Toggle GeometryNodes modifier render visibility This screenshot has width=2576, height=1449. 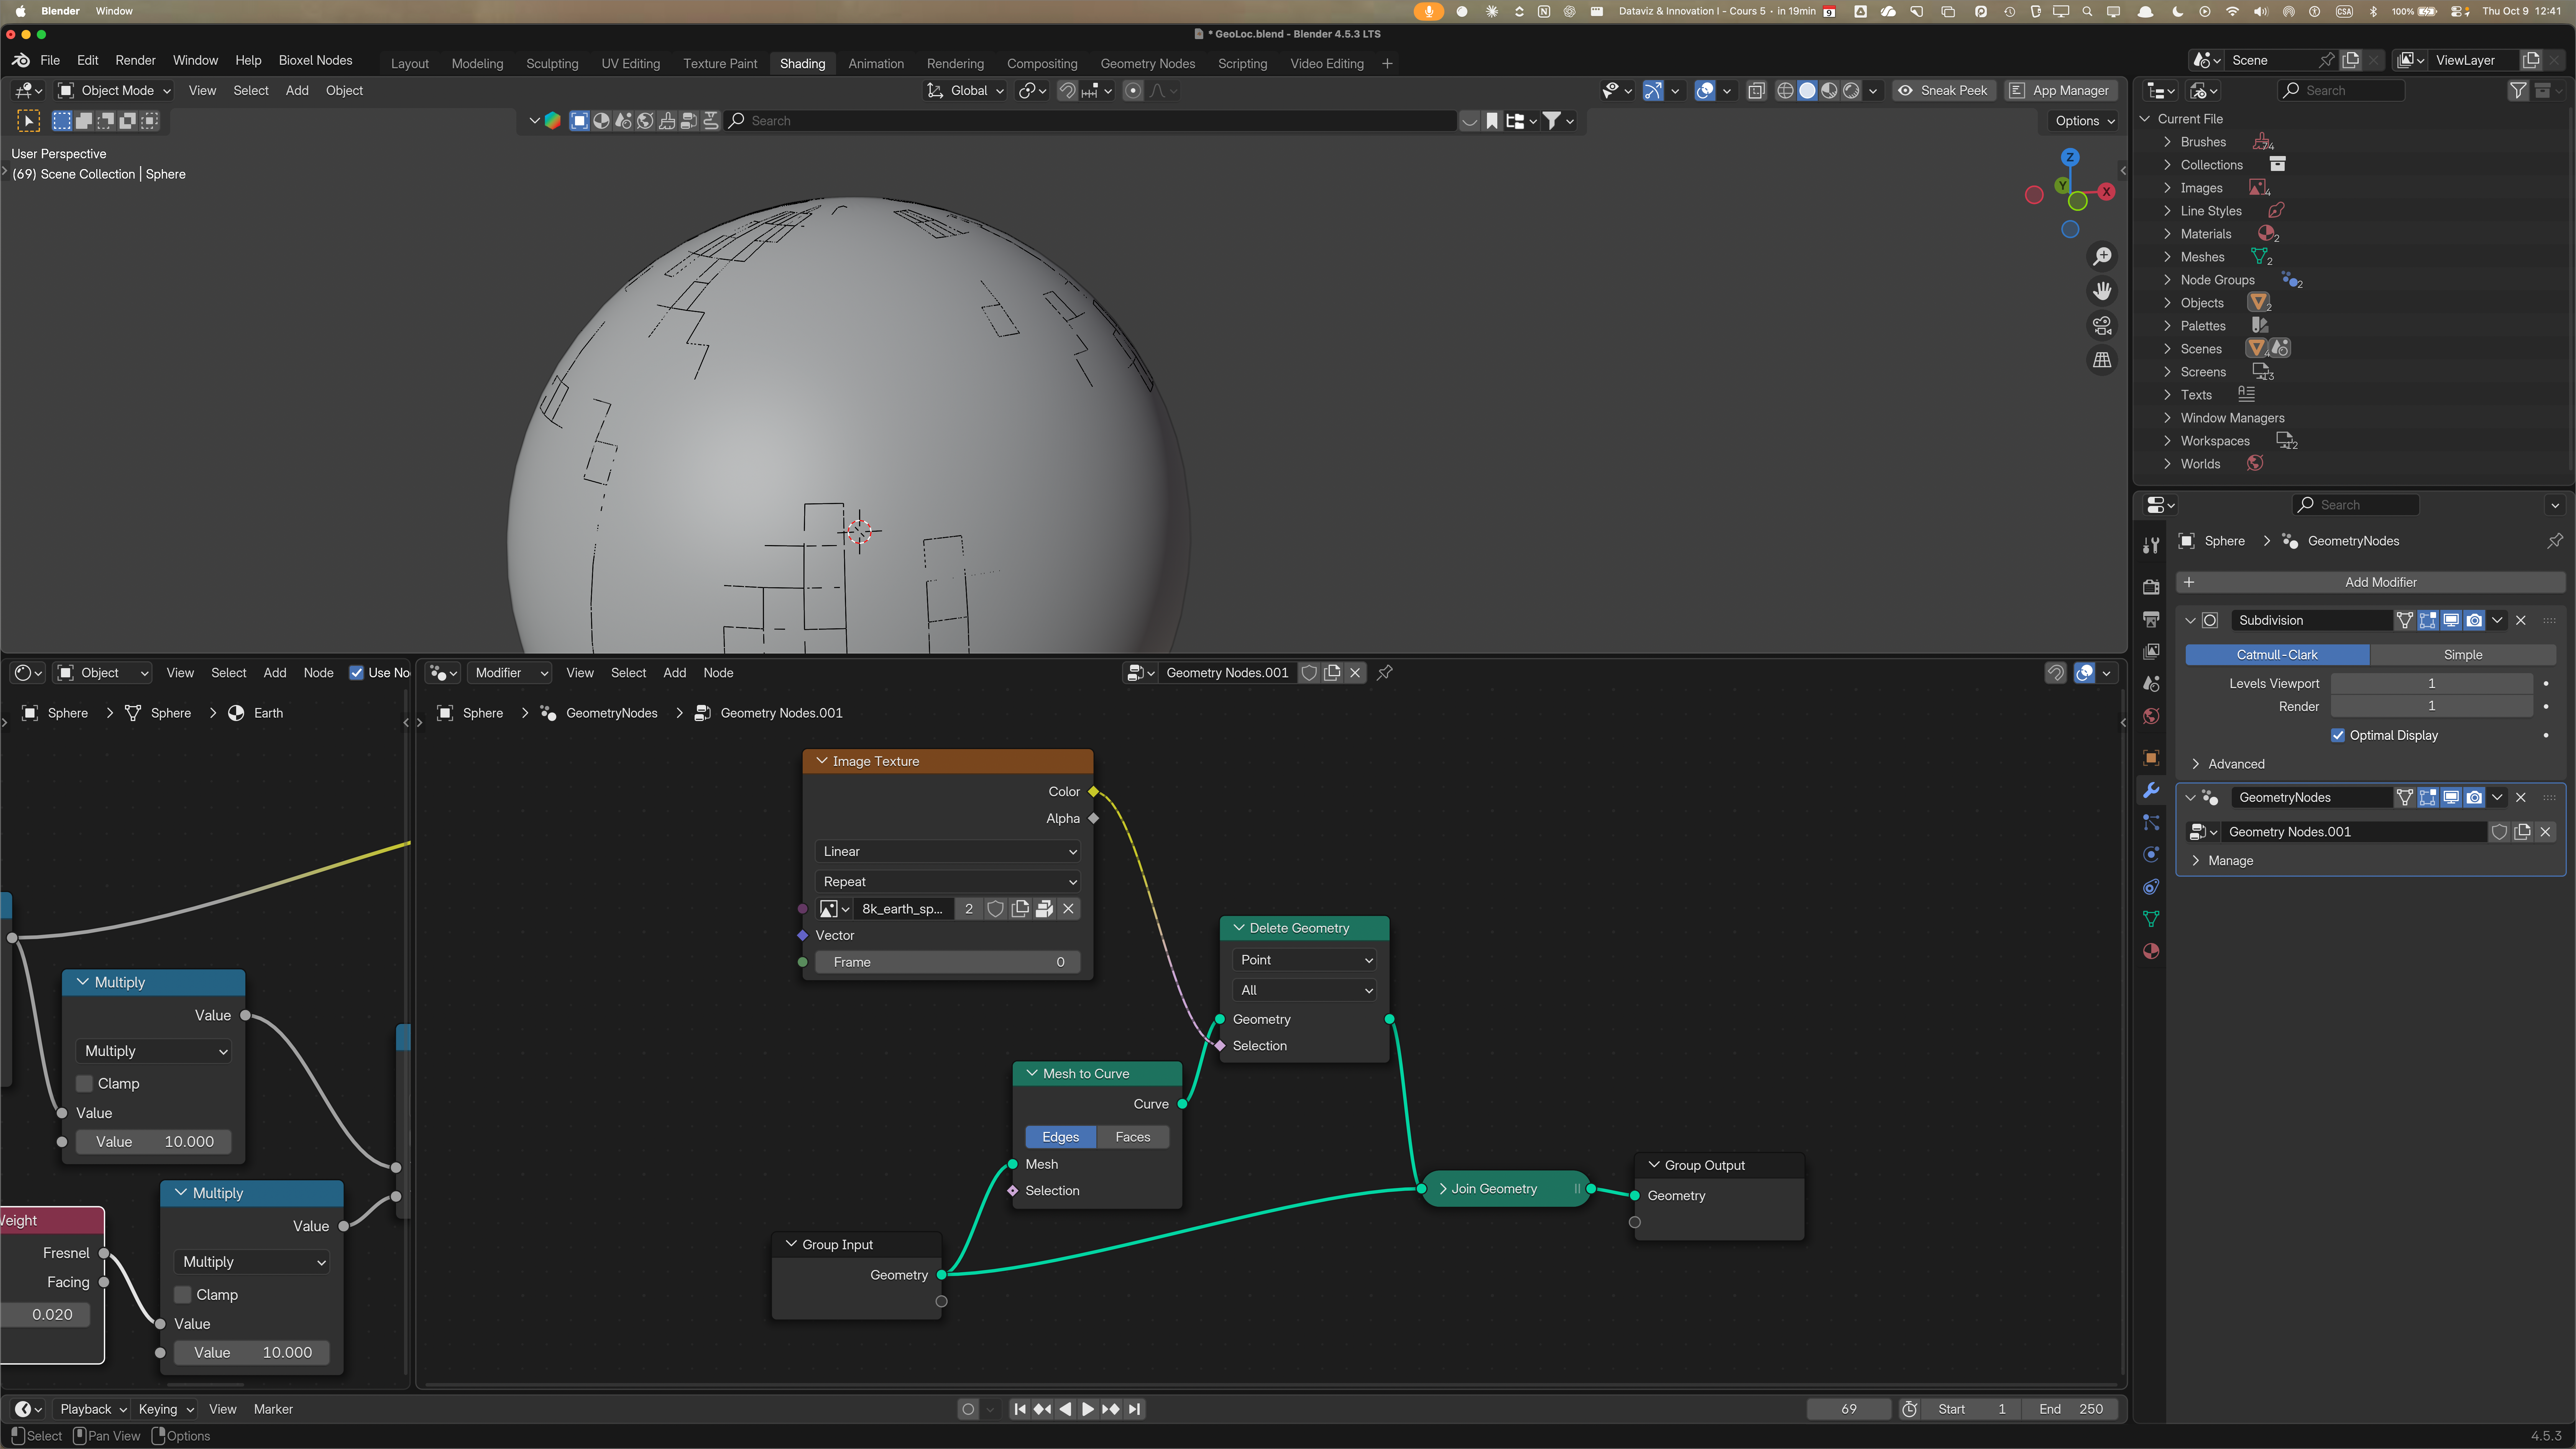tap(2474, 797)
